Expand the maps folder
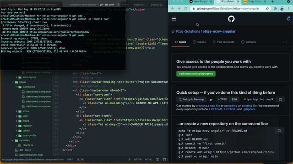The image size is (293, 164). click(x=16, y=121)
